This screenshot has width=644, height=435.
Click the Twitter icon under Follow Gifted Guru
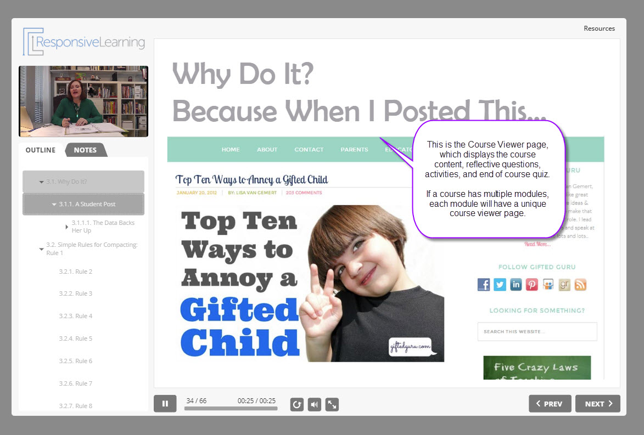click(x=500, y=284)
